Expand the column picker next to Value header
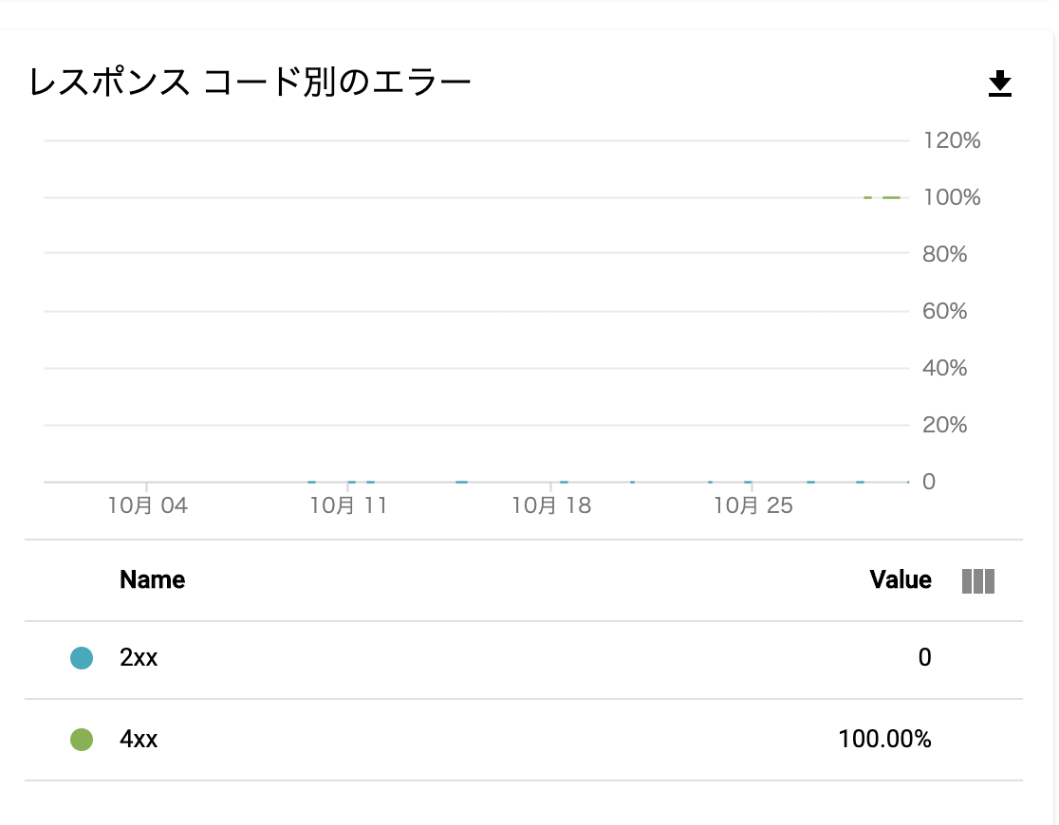Image resolution: width=1059 pixels, height=825 pixels. pyautogui.click(x=980, y=579)
